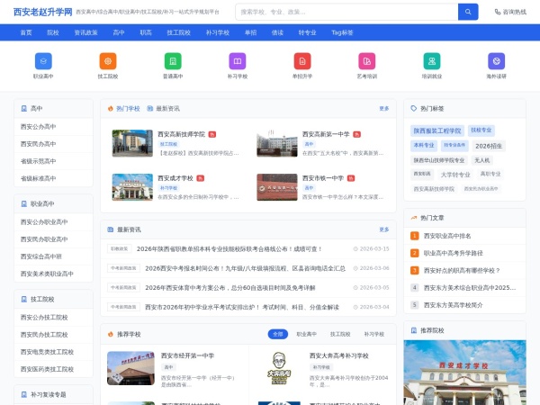Open the 西安市经开第一中学 thumbnail
Image resolution: width=540 pixels, height=405 pixels.
(130, 368)
